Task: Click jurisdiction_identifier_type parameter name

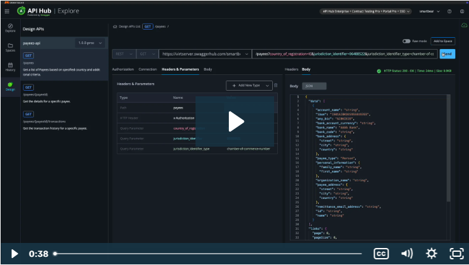Action: 191,149
